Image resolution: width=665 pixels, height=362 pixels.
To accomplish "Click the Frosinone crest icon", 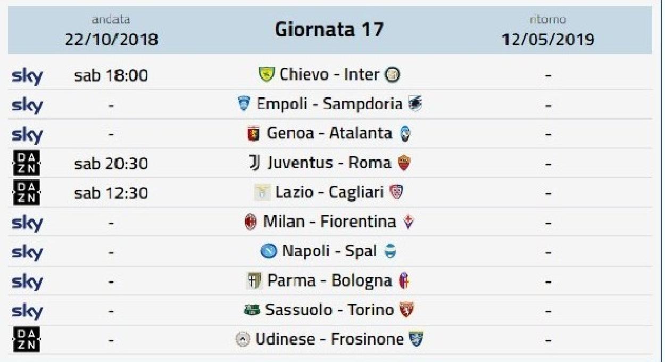I will point(416,339).
